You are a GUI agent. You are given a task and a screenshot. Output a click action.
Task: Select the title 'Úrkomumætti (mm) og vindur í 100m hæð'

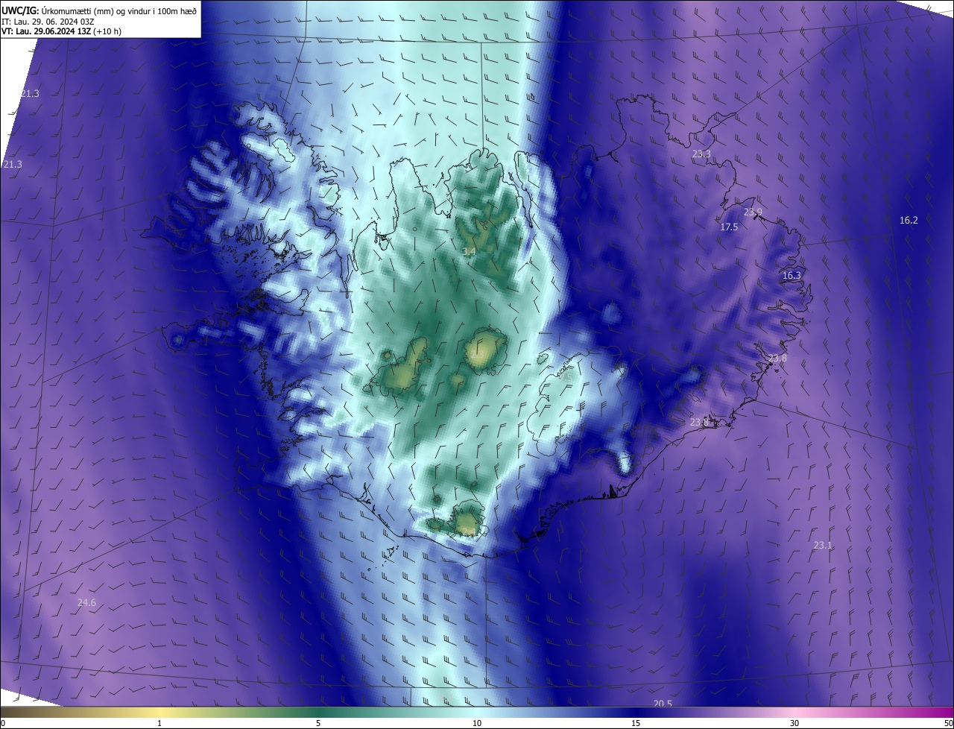point(119,10)
